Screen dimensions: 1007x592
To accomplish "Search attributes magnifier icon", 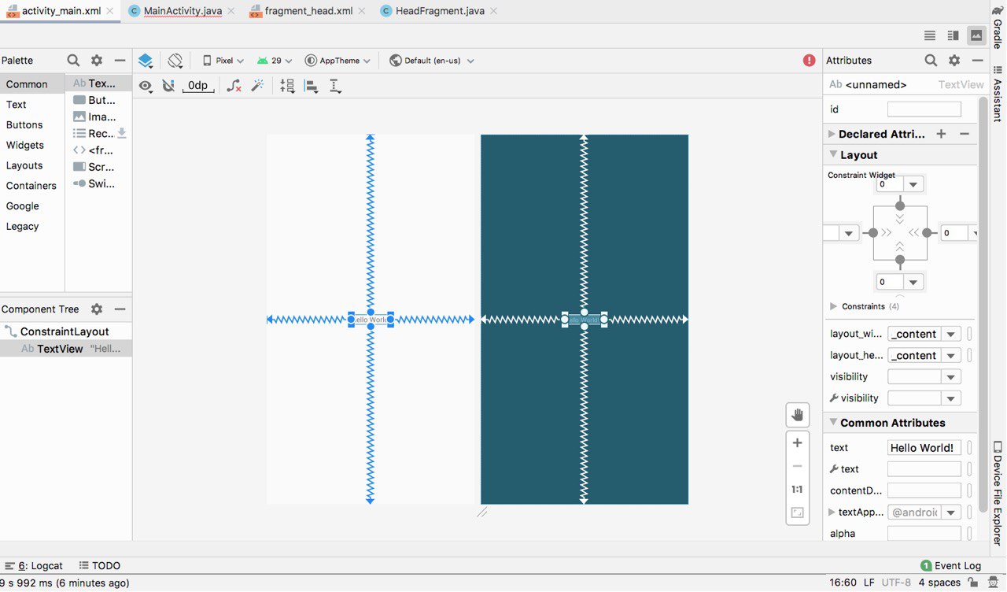I will [931, 61].
